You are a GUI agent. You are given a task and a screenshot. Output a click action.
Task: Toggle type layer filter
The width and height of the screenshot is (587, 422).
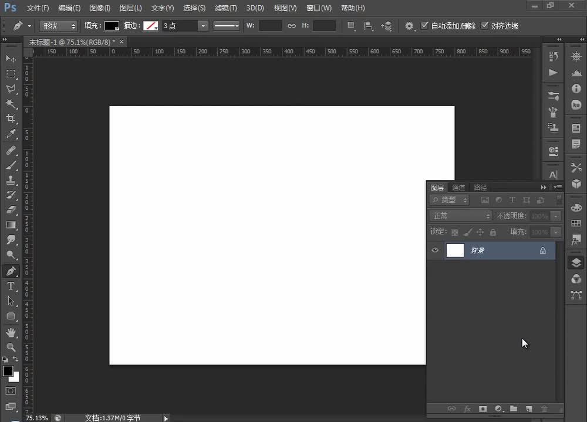512,200
